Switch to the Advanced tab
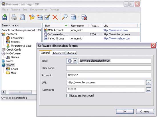The height and width of the screenshot is (117, 157). click(59, 53)
